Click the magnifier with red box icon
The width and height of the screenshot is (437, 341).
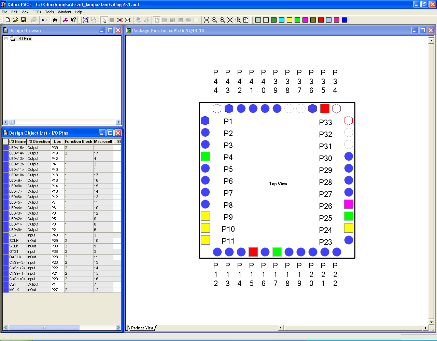pyautogui.click(x=238, y=20)
